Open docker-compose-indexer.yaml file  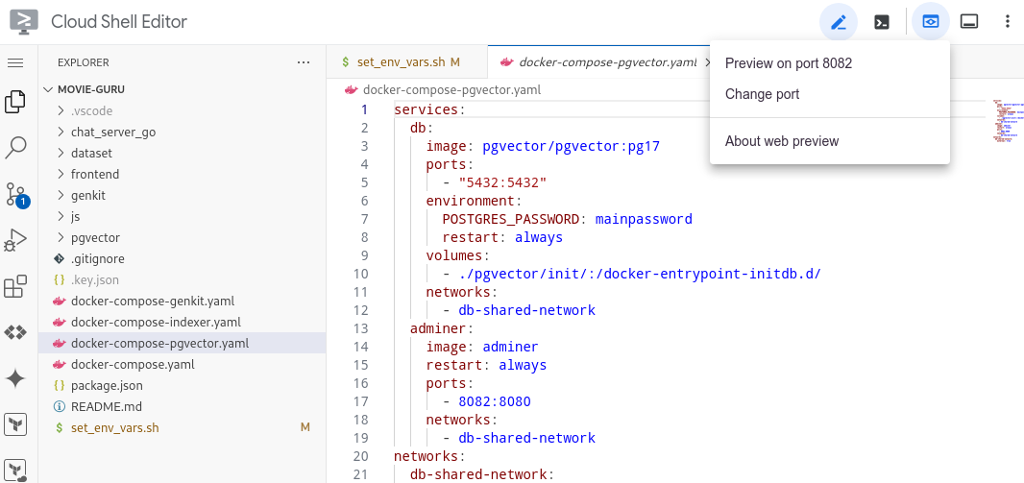tap(183, 322)
